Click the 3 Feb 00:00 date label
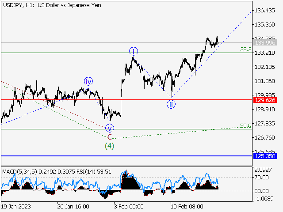This screenshot has height=212, width=283. pyautogui.click(x=129, y=206)
